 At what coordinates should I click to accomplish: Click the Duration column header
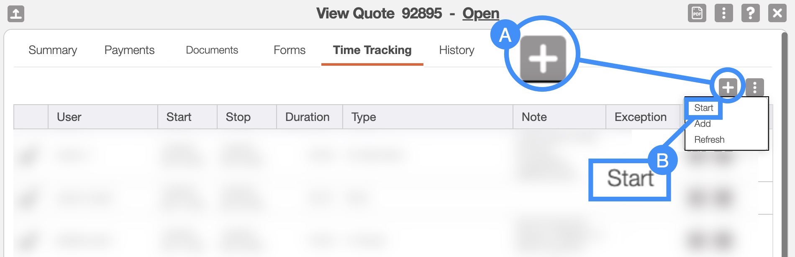tap(307, 117)
